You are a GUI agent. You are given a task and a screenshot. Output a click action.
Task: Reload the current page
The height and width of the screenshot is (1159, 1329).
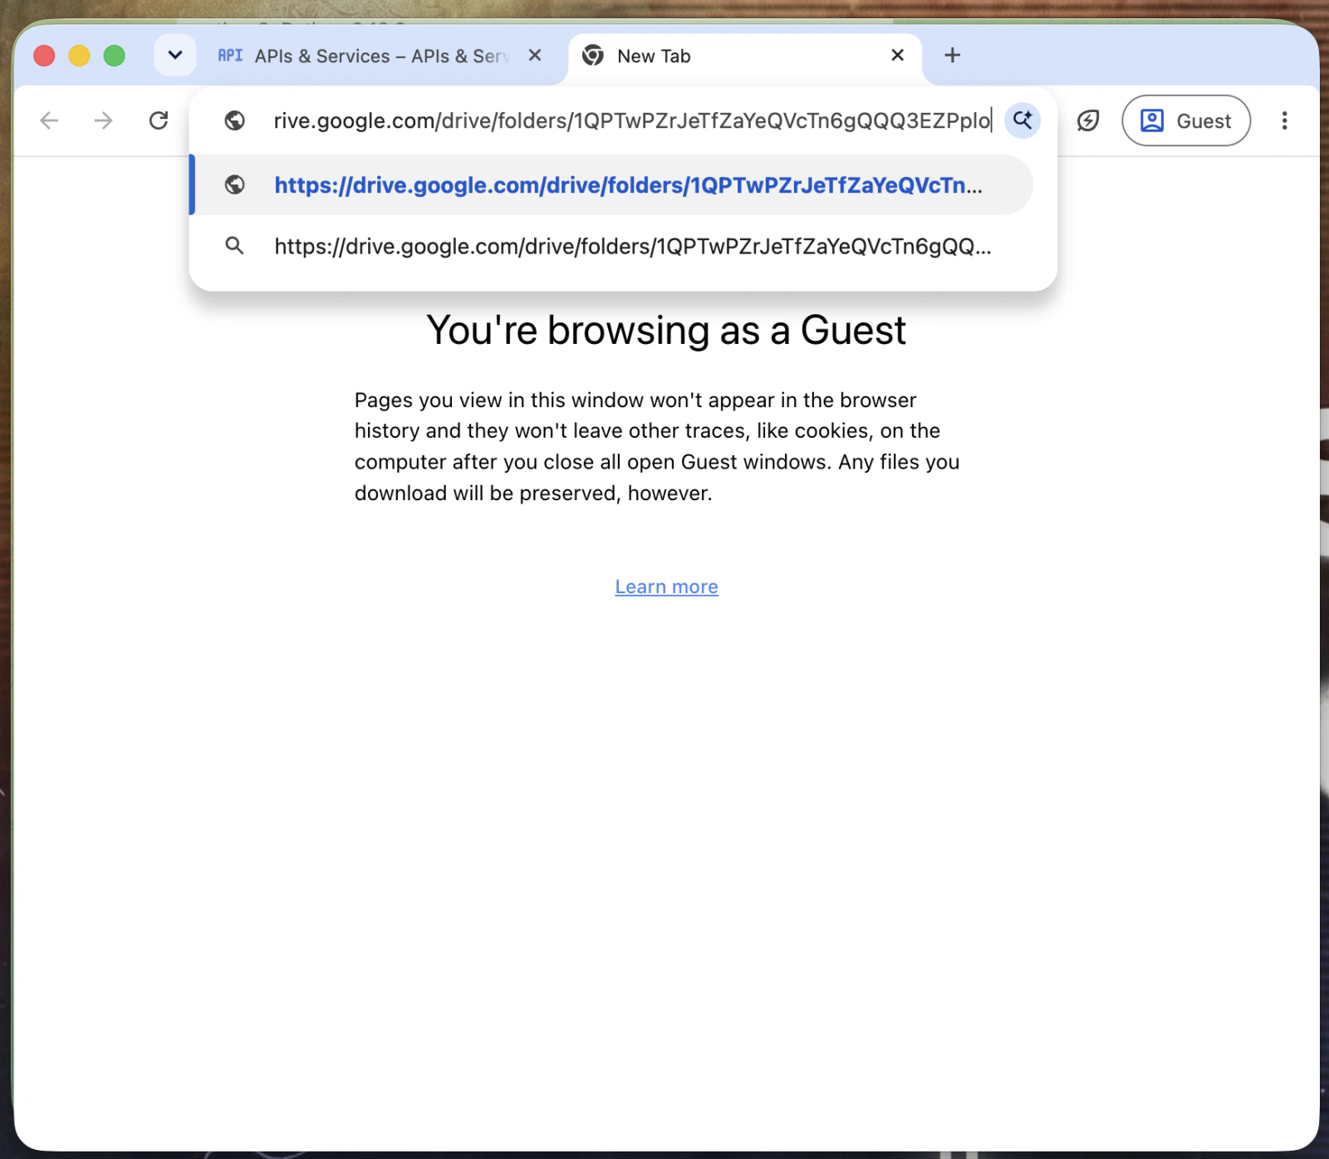(x=159, y=121)
